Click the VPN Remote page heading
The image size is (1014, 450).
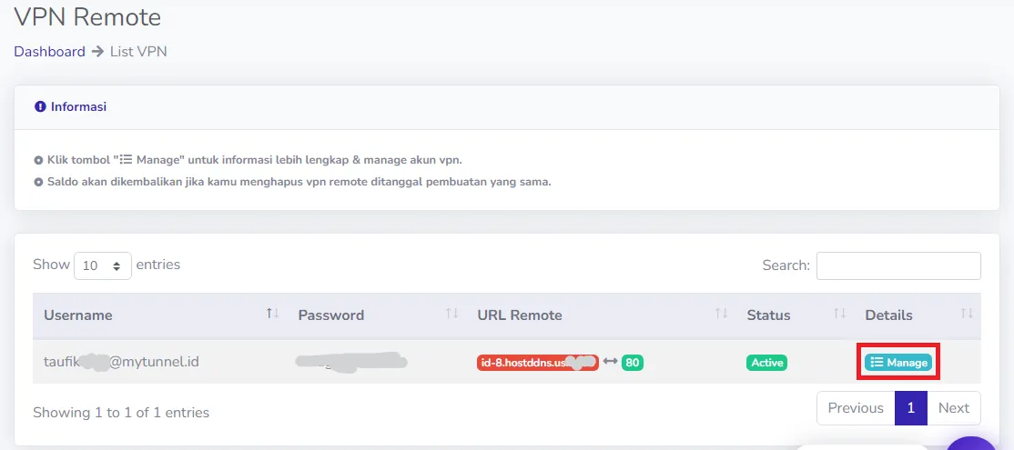tap(87, 16)
